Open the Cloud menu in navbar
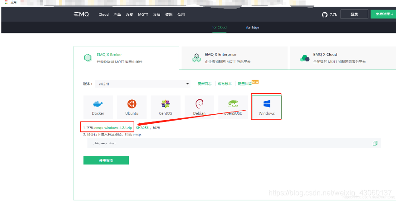Viewport: 396px width, 201px height. click(x=103, y=14)
